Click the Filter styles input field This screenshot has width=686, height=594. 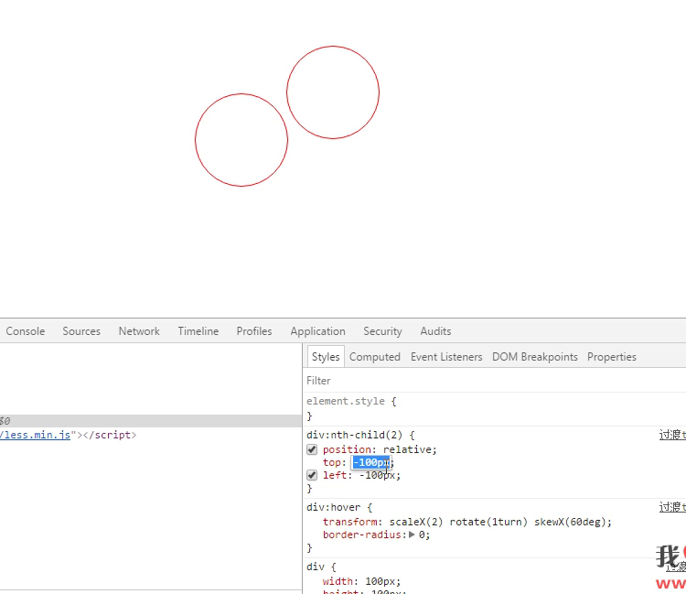494,381
